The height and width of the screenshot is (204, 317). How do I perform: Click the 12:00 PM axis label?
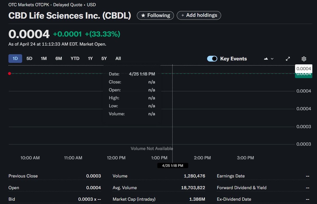pyautogui.click(x=116, y=158)
